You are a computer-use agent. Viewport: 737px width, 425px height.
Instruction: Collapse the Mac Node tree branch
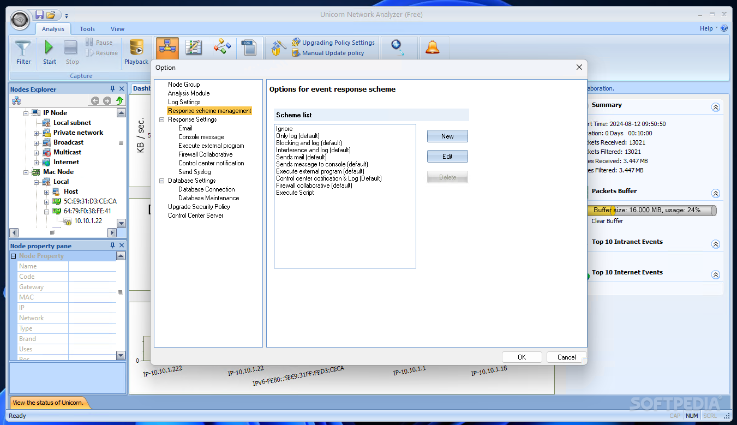click(x=26, y=172)
